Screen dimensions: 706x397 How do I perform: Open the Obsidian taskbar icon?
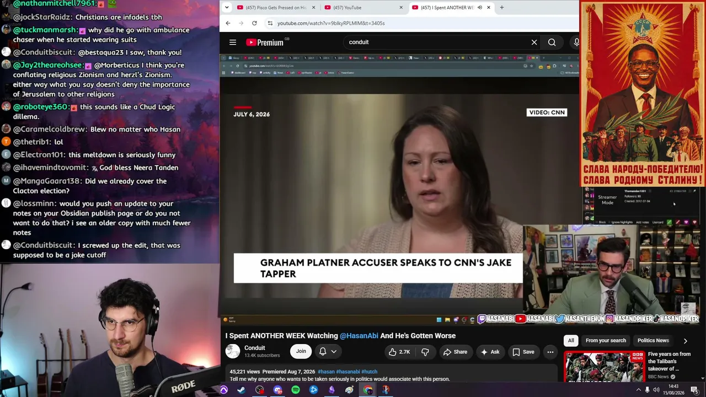pyautogui.click(x=331, y=390)
